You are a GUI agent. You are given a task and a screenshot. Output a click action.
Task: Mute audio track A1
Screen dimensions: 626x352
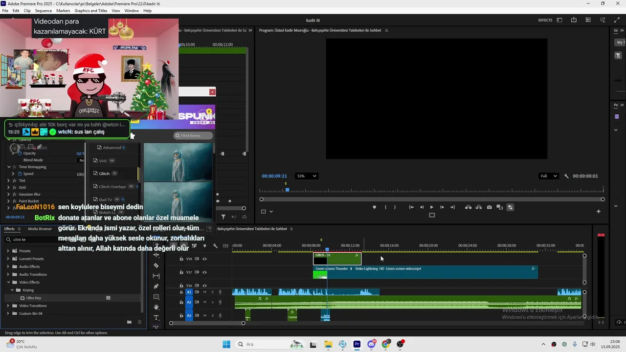[204, 292]
